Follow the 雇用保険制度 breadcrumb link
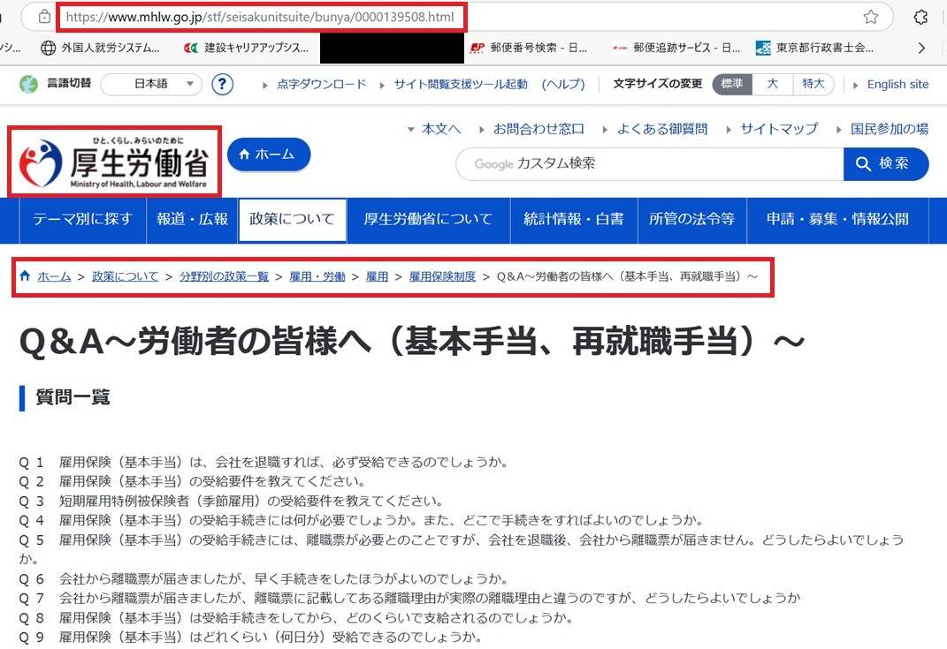The height and width of the screenshot is (649, 947). point(442,276)
